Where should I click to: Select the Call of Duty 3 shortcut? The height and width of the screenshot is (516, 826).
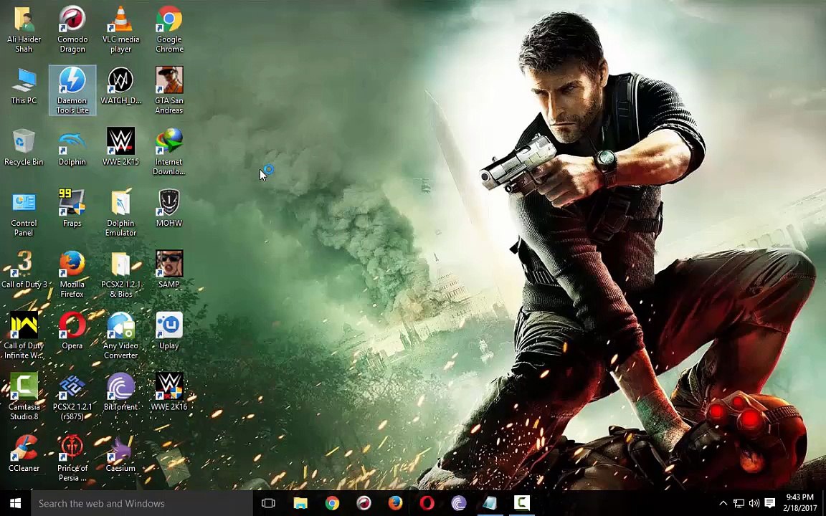[x=24, y=269]
